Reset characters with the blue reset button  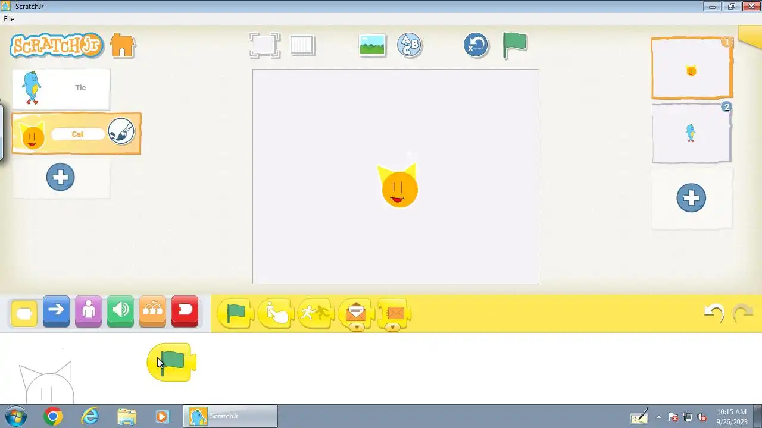(x=476, y=45)
